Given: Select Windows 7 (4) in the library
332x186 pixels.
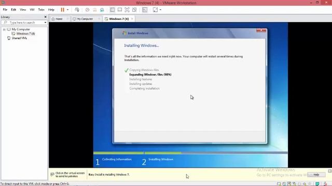Looking at the screenshot, I should 25,34.
